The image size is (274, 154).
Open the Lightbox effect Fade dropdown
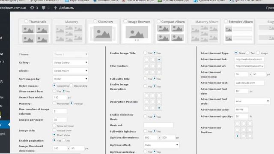click(x=161, y=145)
